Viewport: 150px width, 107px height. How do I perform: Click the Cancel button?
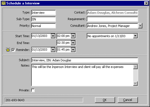[128, 100]
